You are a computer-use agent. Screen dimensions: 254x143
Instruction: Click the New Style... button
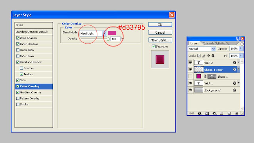pos(160,40)
